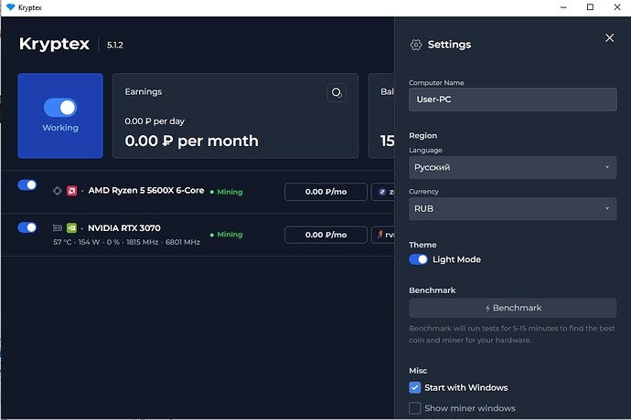Toggle the main Working mining switch
The image size is (631, 420).
pos(60,107)
